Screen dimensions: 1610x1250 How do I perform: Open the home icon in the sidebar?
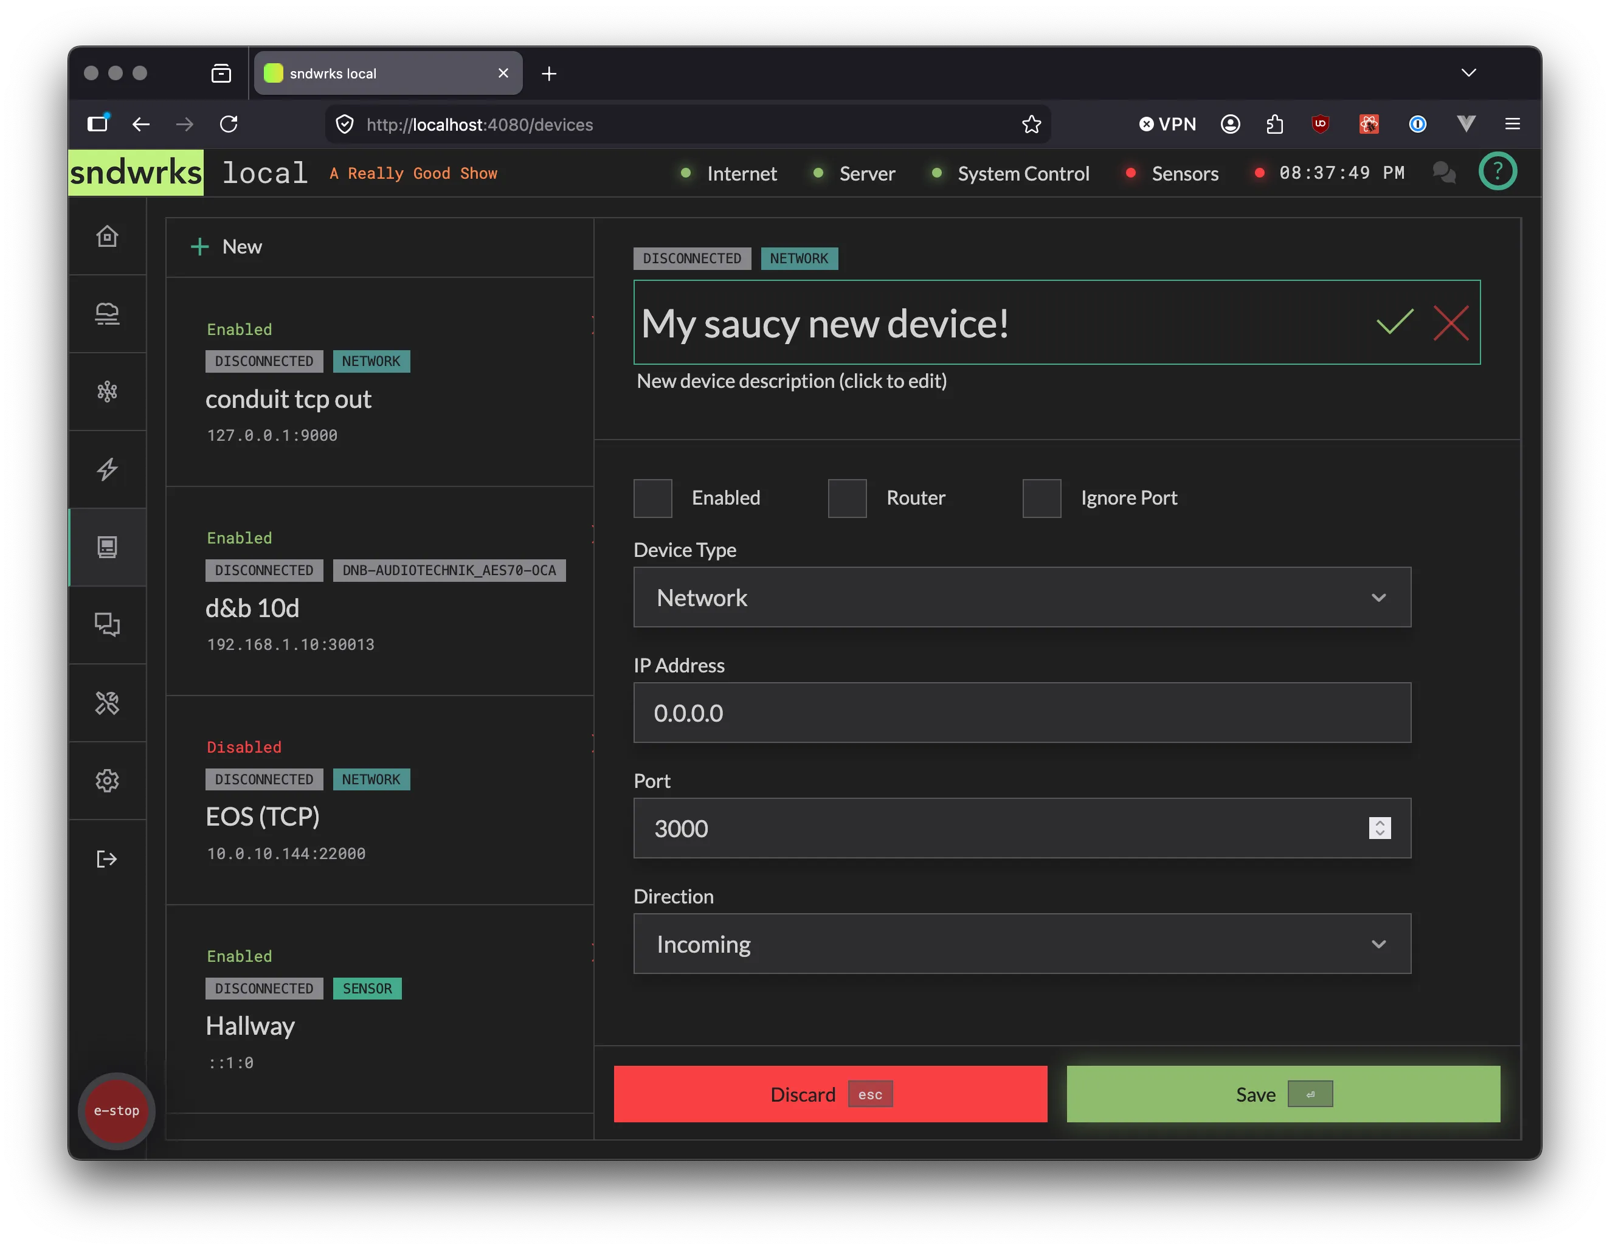pos(107,236)
